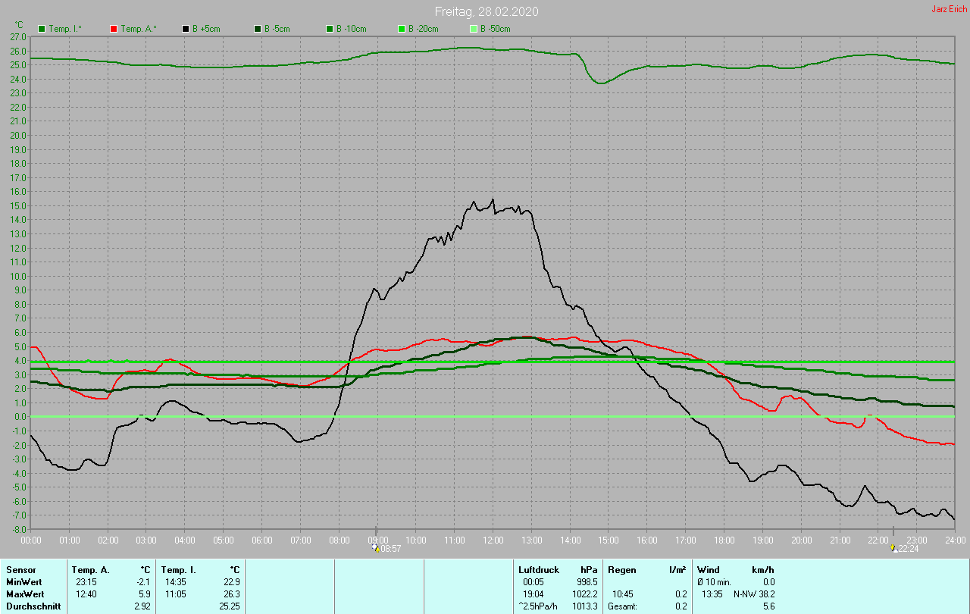Click the wind average value '5.6'

pyautogui.click(x=768, y=606)
